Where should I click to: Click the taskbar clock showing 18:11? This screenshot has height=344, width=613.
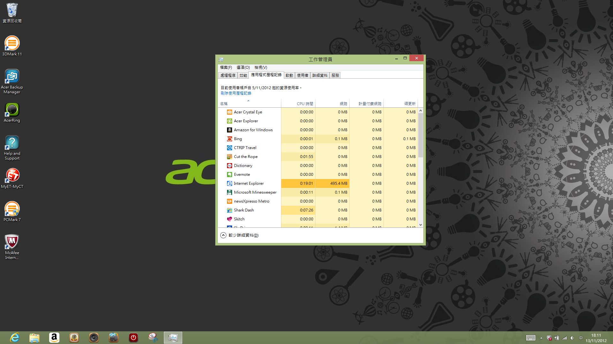596,338
